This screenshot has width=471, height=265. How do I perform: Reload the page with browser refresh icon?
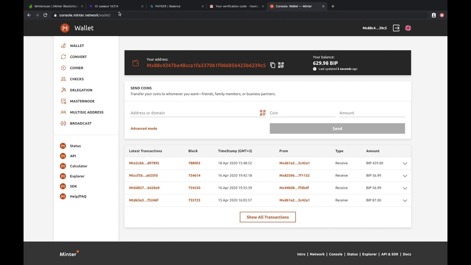[45, 15]
